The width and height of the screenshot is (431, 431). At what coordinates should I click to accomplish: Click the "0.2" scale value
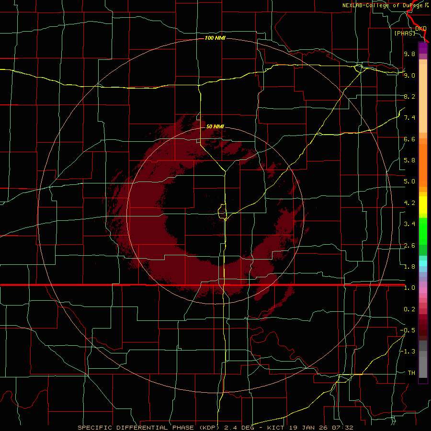tap(409, 309)
